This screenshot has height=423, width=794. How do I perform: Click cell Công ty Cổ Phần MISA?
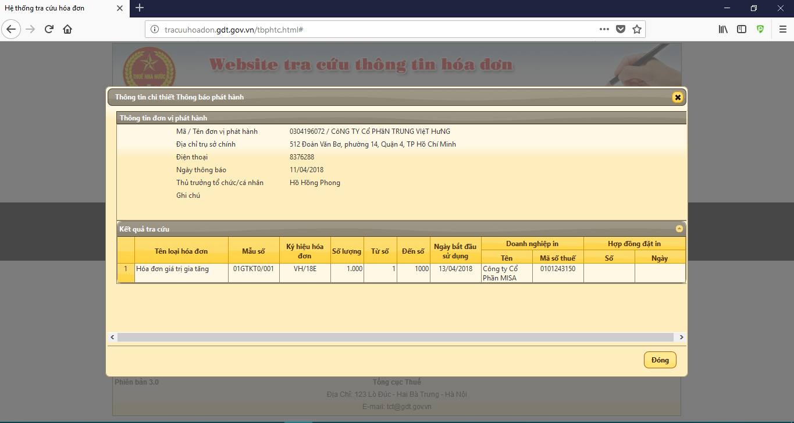click(x=507, y=273)
